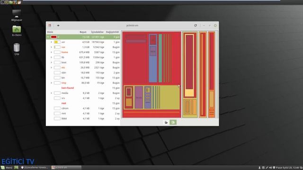Sort by the Dizin column header
Viewport: 303px width, 170px height.
click(50, 32)
